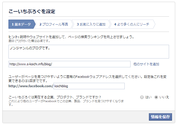Click the こーいちぶろぐを設定 heading
This screenshot has height=127, width=179.
click(32, 11)
